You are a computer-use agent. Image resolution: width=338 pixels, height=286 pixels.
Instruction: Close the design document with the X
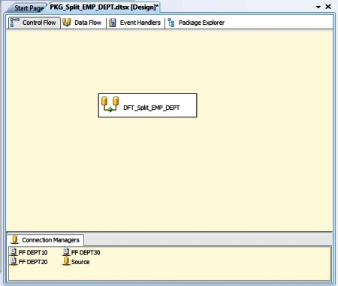tap(328, 7)
